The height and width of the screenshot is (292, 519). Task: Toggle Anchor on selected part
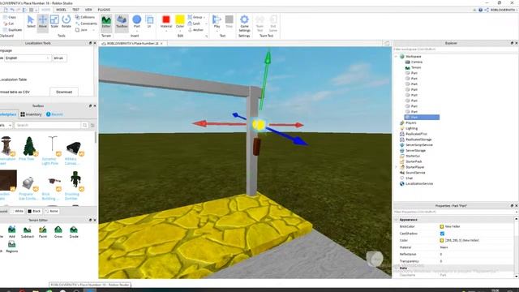[x=195, y=30]
